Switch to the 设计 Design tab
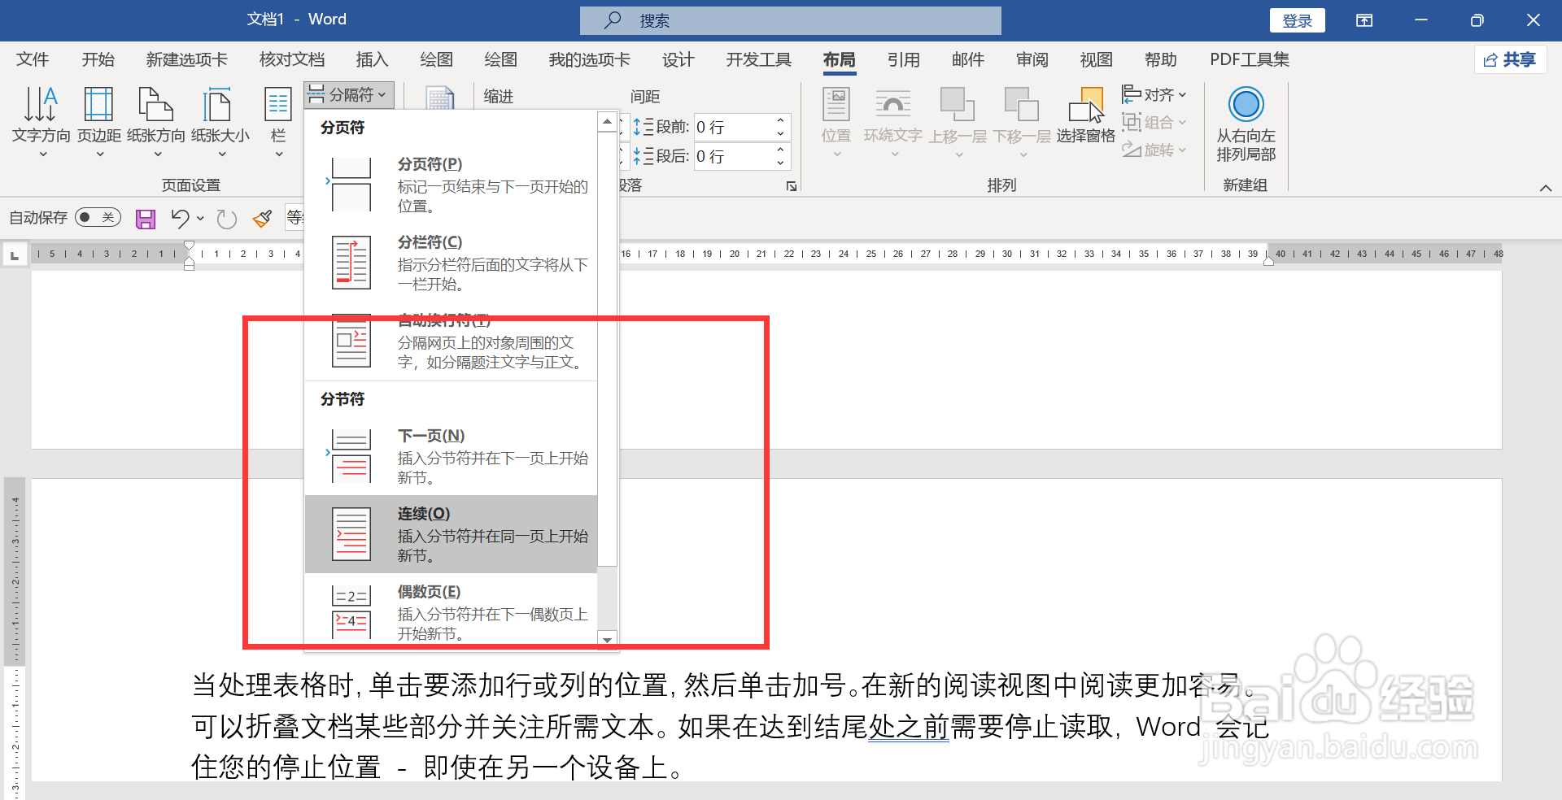Screen dimensions: 1562x800 coord(678,59)
